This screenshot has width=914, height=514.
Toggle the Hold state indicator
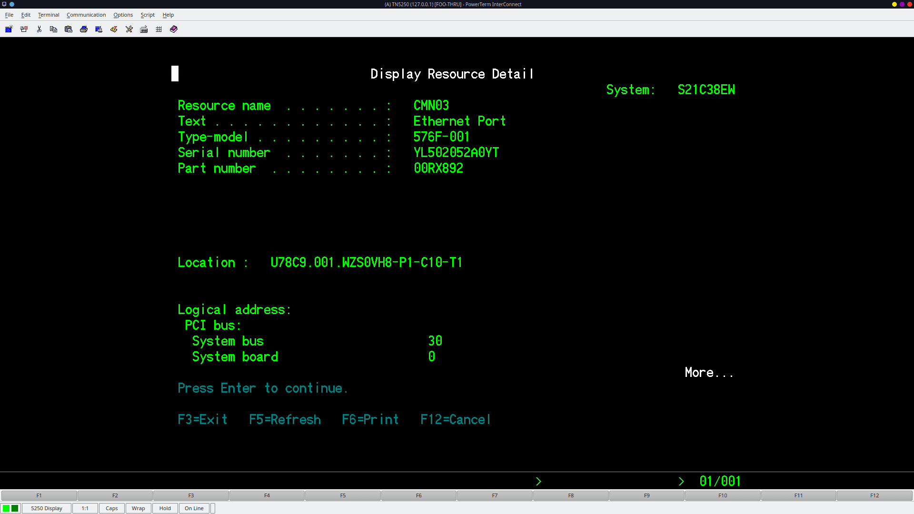point(165,508)
